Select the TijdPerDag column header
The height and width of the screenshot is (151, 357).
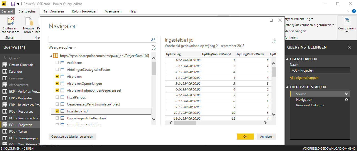click(x=183, y=54)
